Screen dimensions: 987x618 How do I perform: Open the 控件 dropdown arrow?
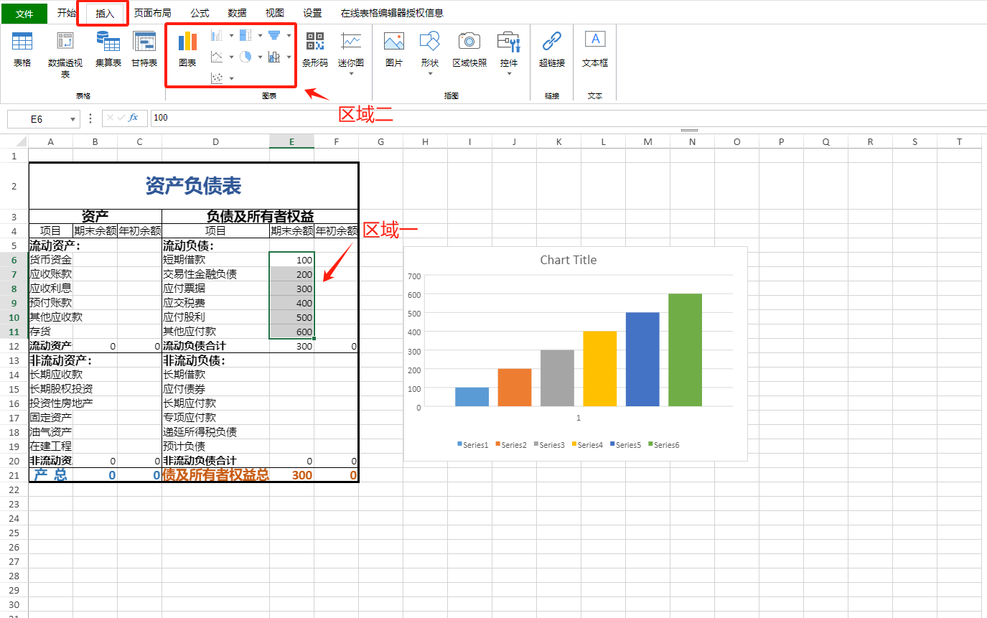tap(509, 72)
